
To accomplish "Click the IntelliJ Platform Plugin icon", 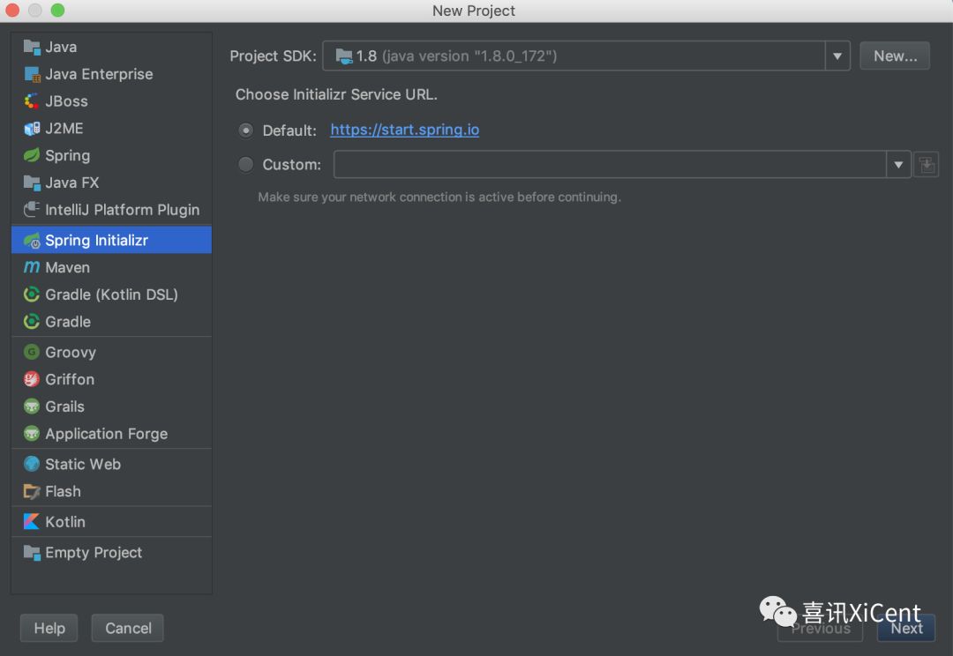I will (x=32, y=210).
